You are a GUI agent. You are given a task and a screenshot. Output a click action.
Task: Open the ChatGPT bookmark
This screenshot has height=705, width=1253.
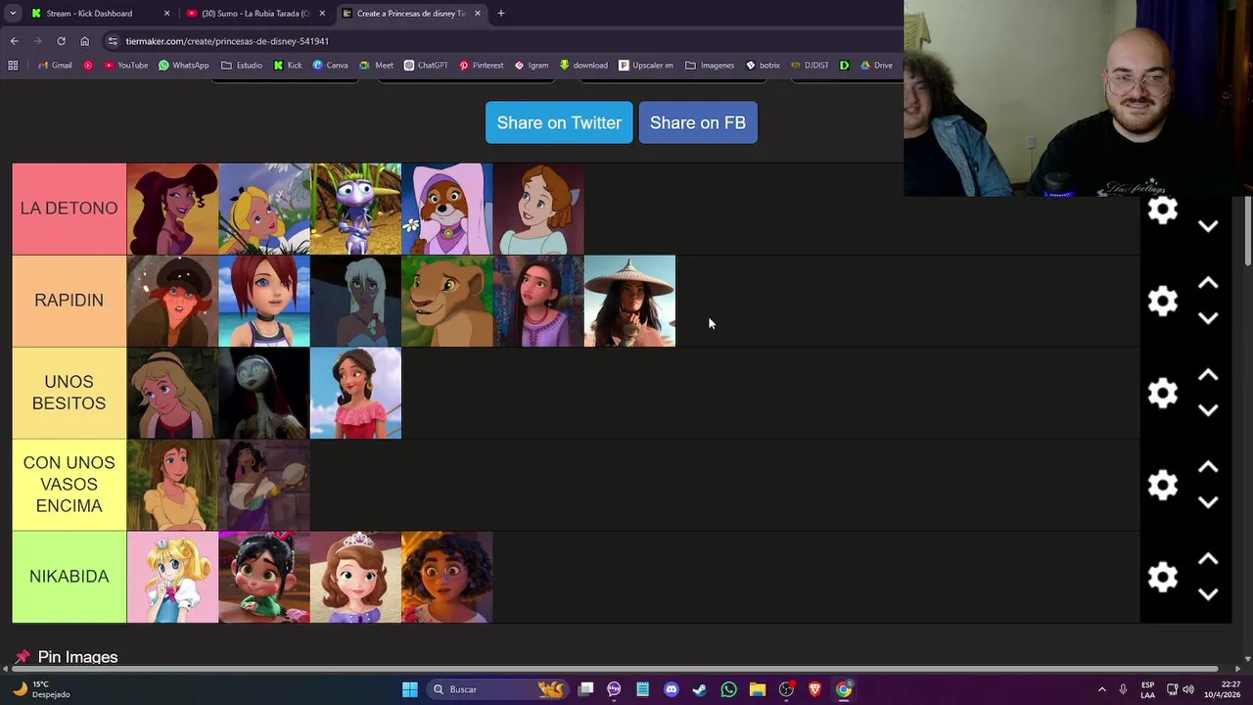pyautogui.click(x=426, y=66)
